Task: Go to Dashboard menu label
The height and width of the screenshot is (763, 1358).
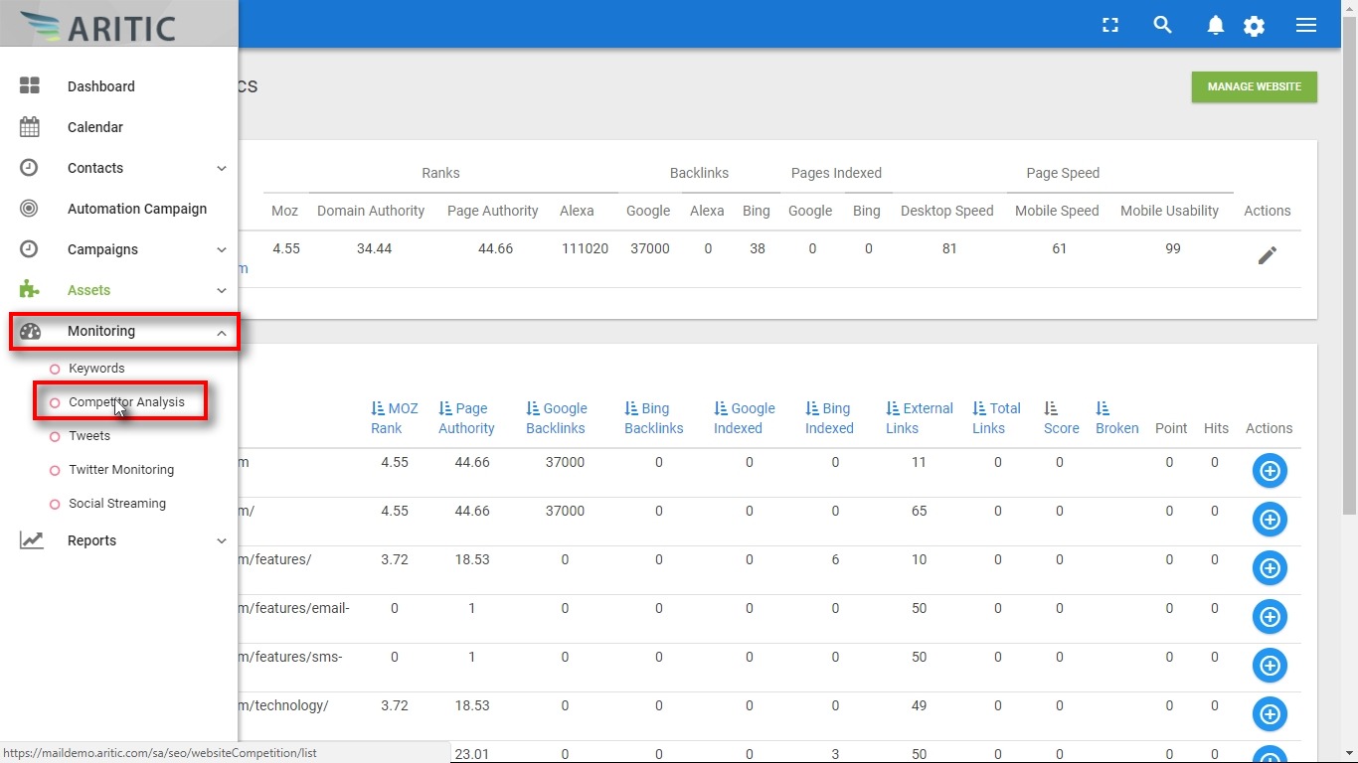Action: pyautogui.click(x=101, y=86)
